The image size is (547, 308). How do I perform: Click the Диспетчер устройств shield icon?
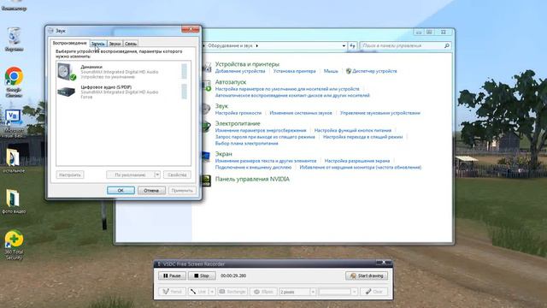click(348, 71)
